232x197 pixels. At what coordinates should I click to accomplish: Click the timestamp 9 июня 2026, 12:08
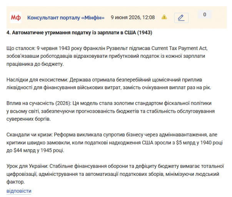click(133, 17)
